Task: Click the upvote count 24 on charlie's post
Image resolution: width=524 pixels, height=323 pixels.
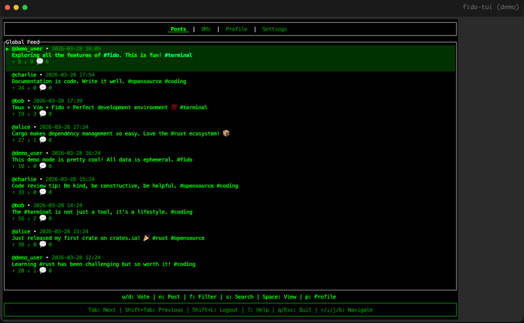Action: (21, 88)
